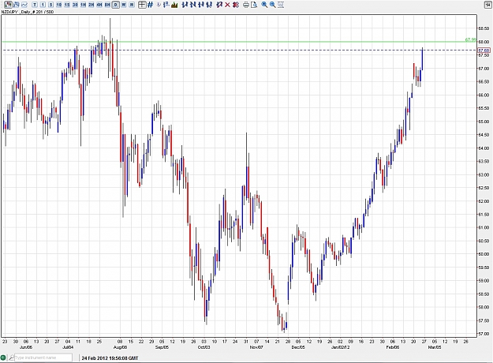Click the second blue double-arrow trade icon
493x363 pixels.
(x=193, y=5)
